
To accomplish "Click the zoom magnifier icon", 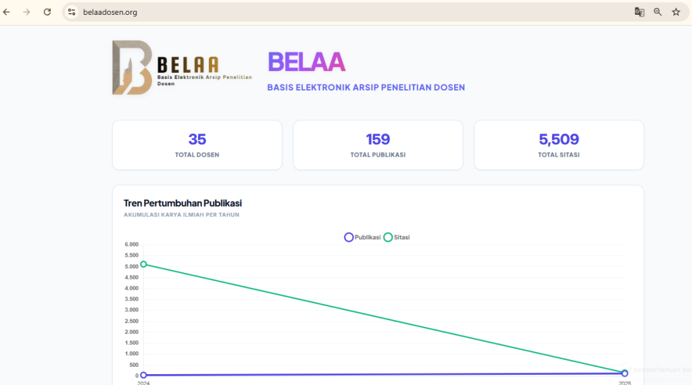I will point(658,12).
